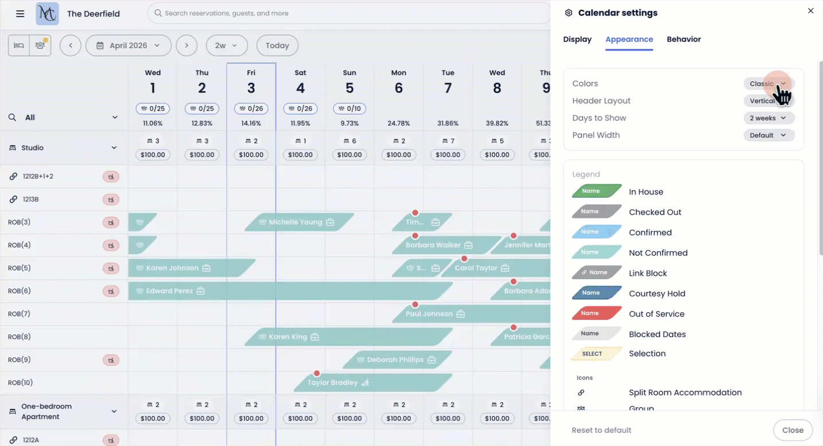Click the search reservations input field
Viewport: 823px width, 446px height.
click(x=350, y=13)
